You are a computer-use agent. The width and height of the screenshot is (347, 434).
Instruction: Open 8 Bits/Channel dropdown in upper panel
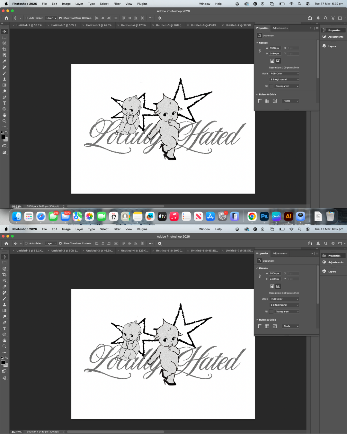pos(284,79)
